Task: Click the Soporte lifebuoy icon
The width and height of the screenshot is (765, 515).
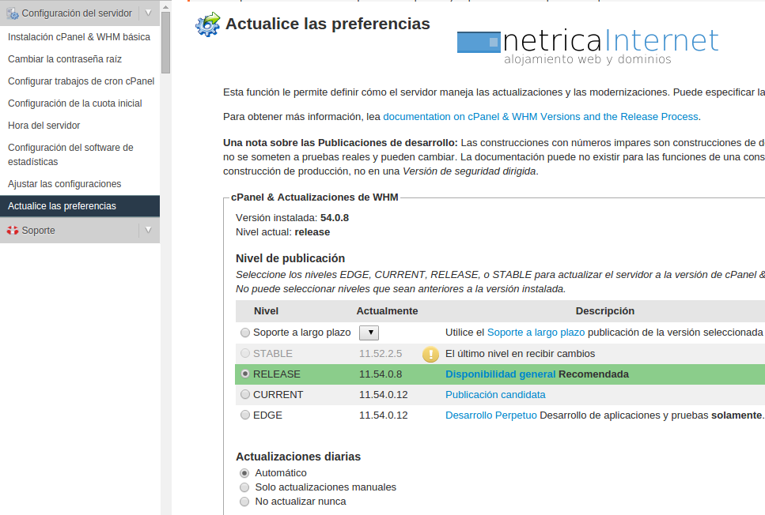Action: 13,231
